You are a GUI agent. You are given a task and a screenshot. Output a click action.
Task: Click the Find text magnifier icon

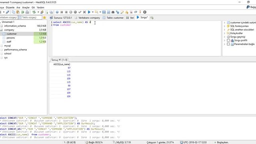tap(96, 12)
